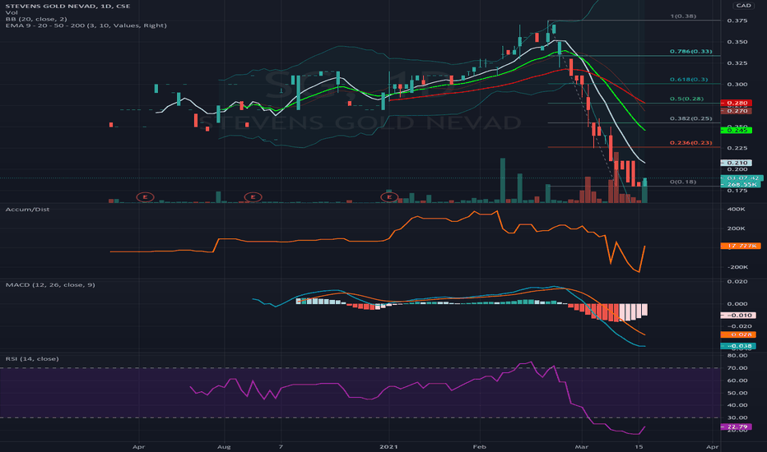Click the 0.375 price axis label
This screenshot has width=767, height=452.
[x=737, y=21]
